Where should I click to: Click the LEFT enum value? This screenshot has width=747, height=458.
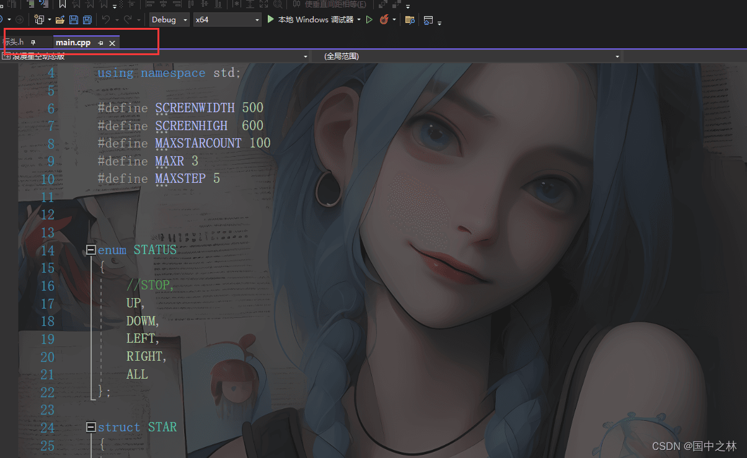click(143, 338)
